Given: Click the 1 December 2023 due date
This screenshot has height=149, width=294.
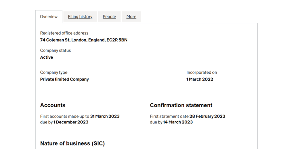Looking at the screenshot, I should tap(71, 122).
